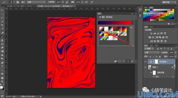Open layer fill slider dropdown
This screenshot has width=178, height=98.
(x=175, y=57)
